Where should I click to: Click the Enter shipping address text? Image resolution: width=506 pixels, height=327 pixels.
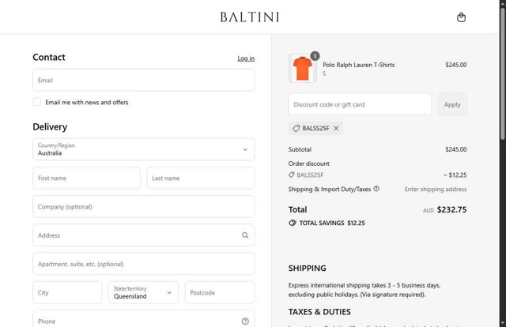pyautogui.click(x=436, y=189)
